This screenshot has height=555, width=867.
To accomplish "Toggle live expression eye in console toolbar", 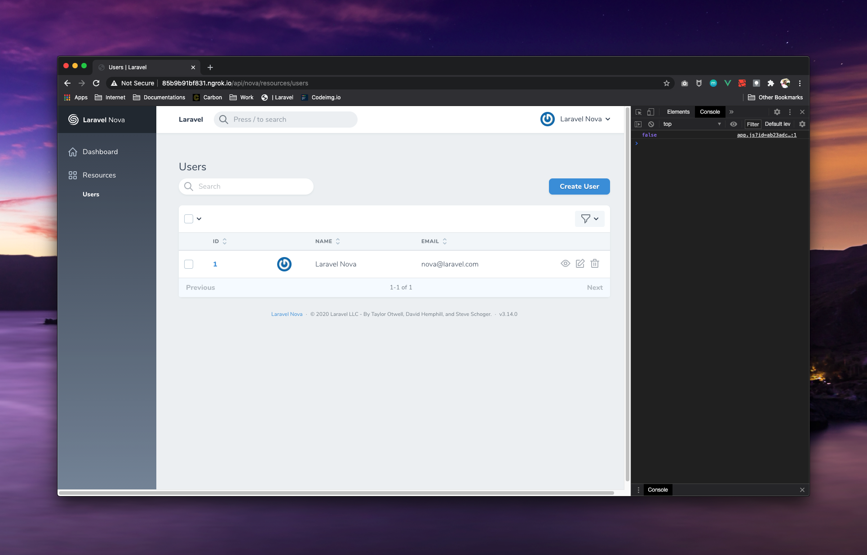I will click(734, 124).
